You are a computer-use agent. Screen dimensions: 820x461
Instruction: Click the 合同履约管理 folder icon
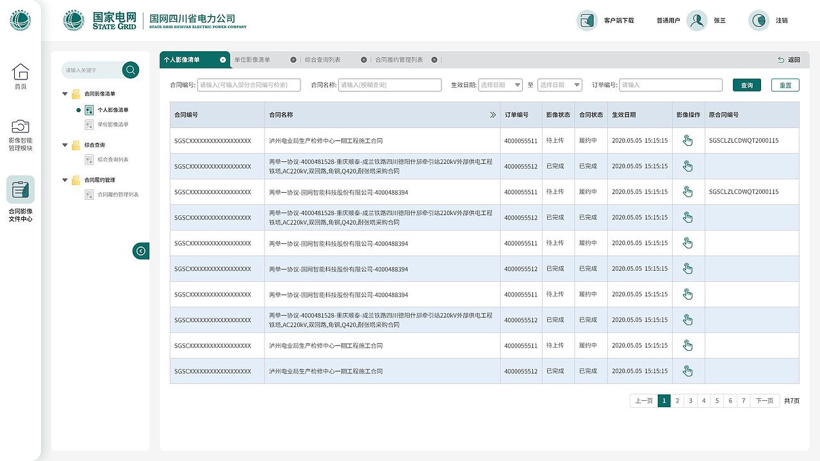click(76, 180)
